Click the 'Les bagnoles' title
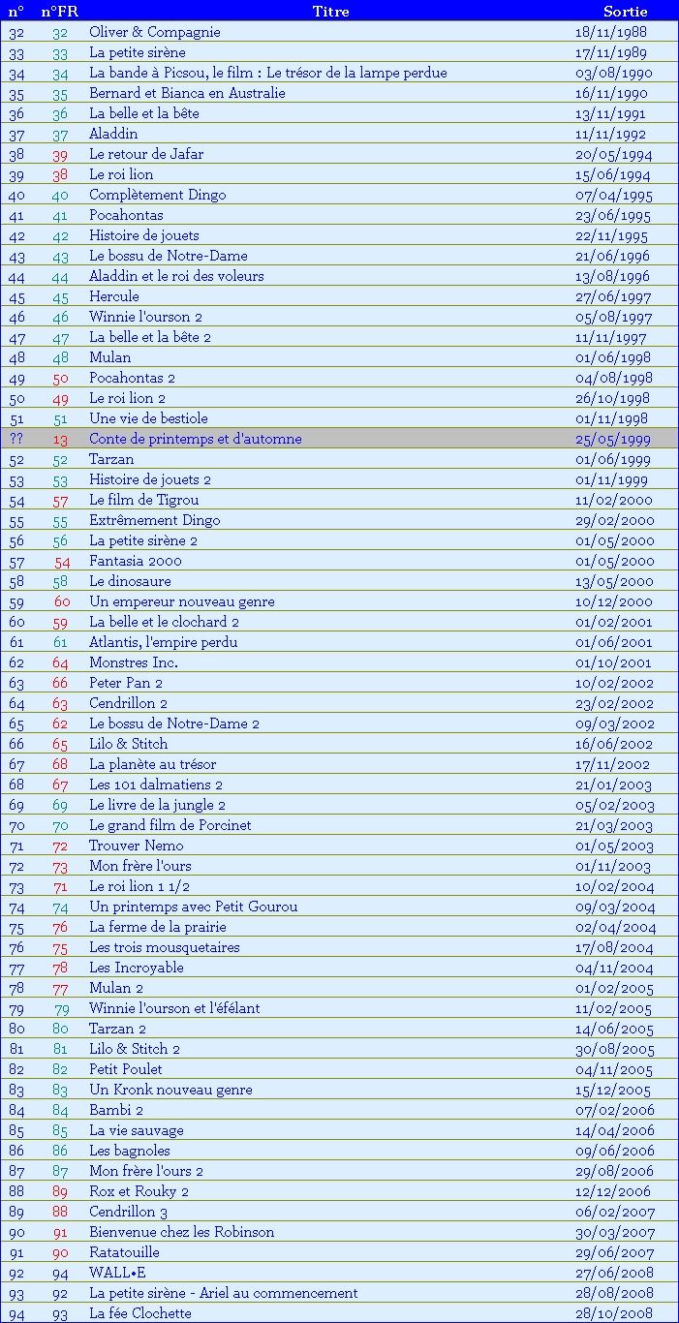Image resolution: width=679 pixels, height=1323 pixels. pos(130,1151)
